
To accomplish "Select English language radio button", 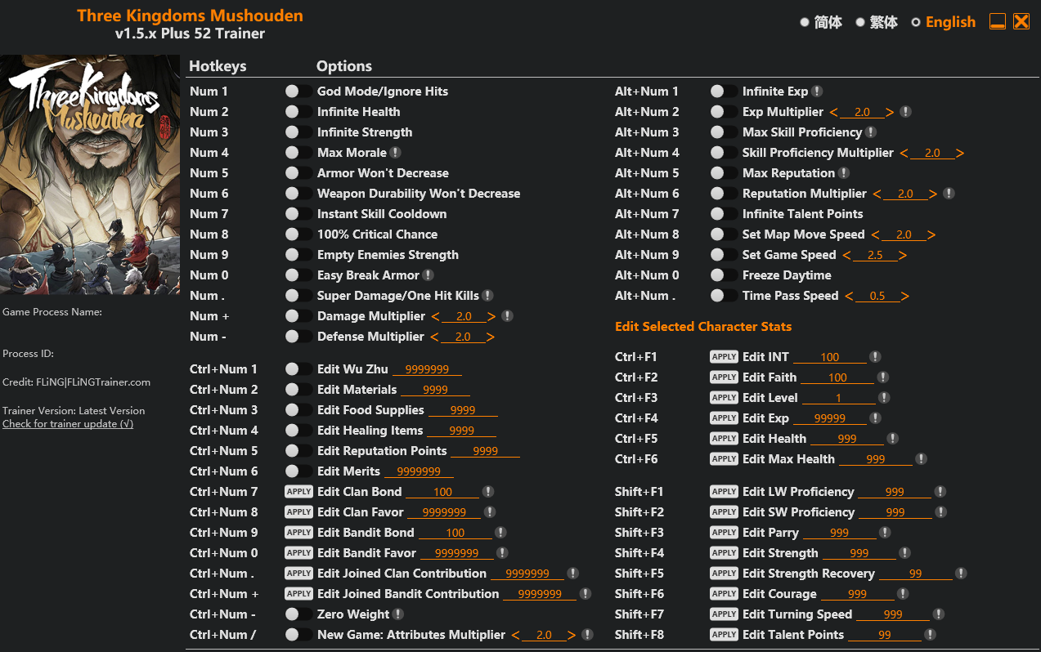I will 916,22.
